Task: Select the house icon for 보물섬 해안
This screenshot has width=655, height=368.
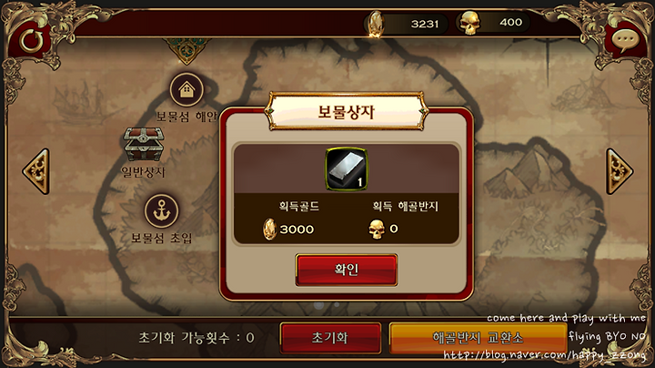Action: point(186,90)
